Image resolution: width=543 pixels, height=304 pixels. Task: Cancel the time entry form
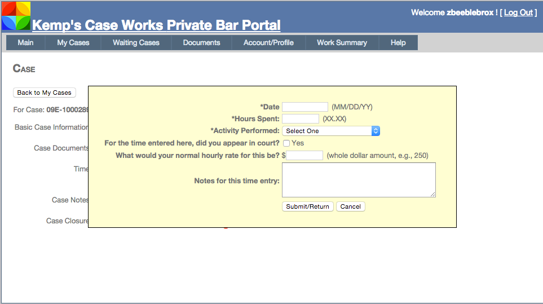tap(350, 206)
